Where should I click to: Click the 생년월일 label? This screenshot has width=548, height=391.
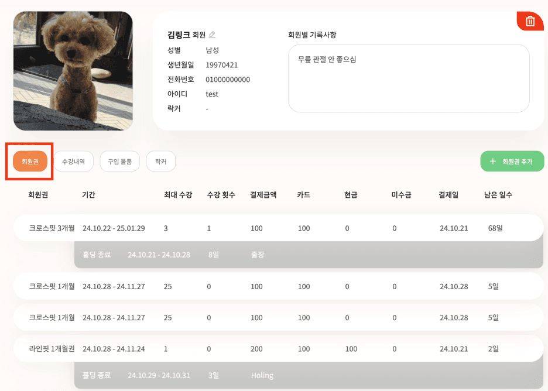[181, 64]
